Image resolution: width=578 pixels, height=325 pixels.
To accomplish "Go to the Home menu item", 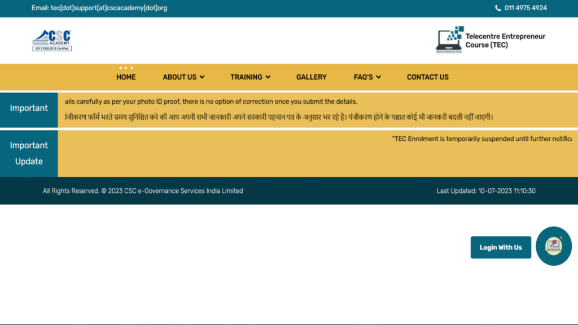I will click(126, 77).
